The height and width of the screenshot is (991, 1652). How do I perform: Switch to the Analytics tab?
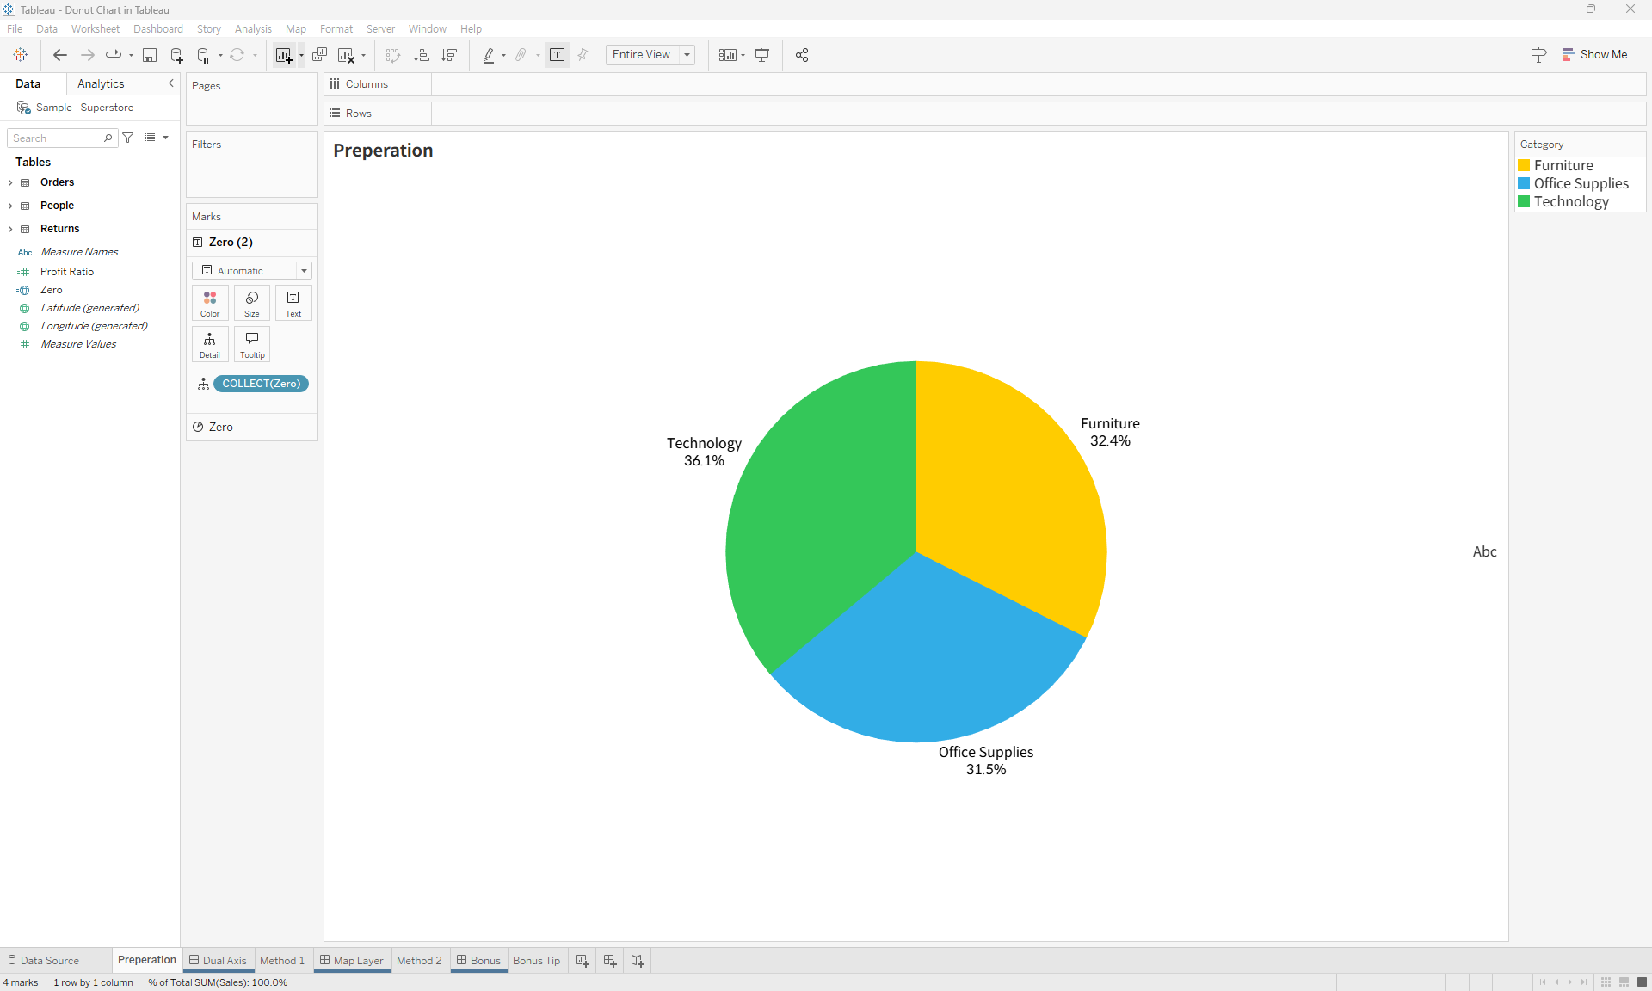click(x=101, y=83)
